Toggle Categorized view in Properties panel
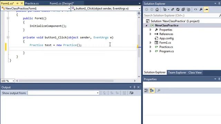This screenshot has width=221, height=124. [146, 90]
